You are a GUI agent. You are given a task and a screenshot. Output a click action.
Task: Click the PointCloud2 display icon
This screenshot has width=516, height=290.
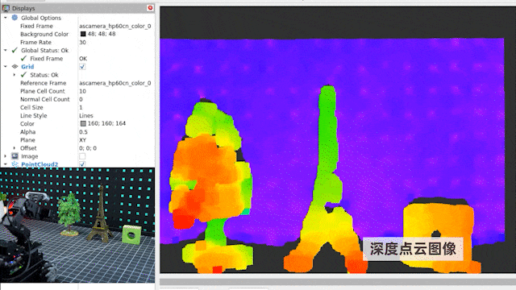click(15, 164)
